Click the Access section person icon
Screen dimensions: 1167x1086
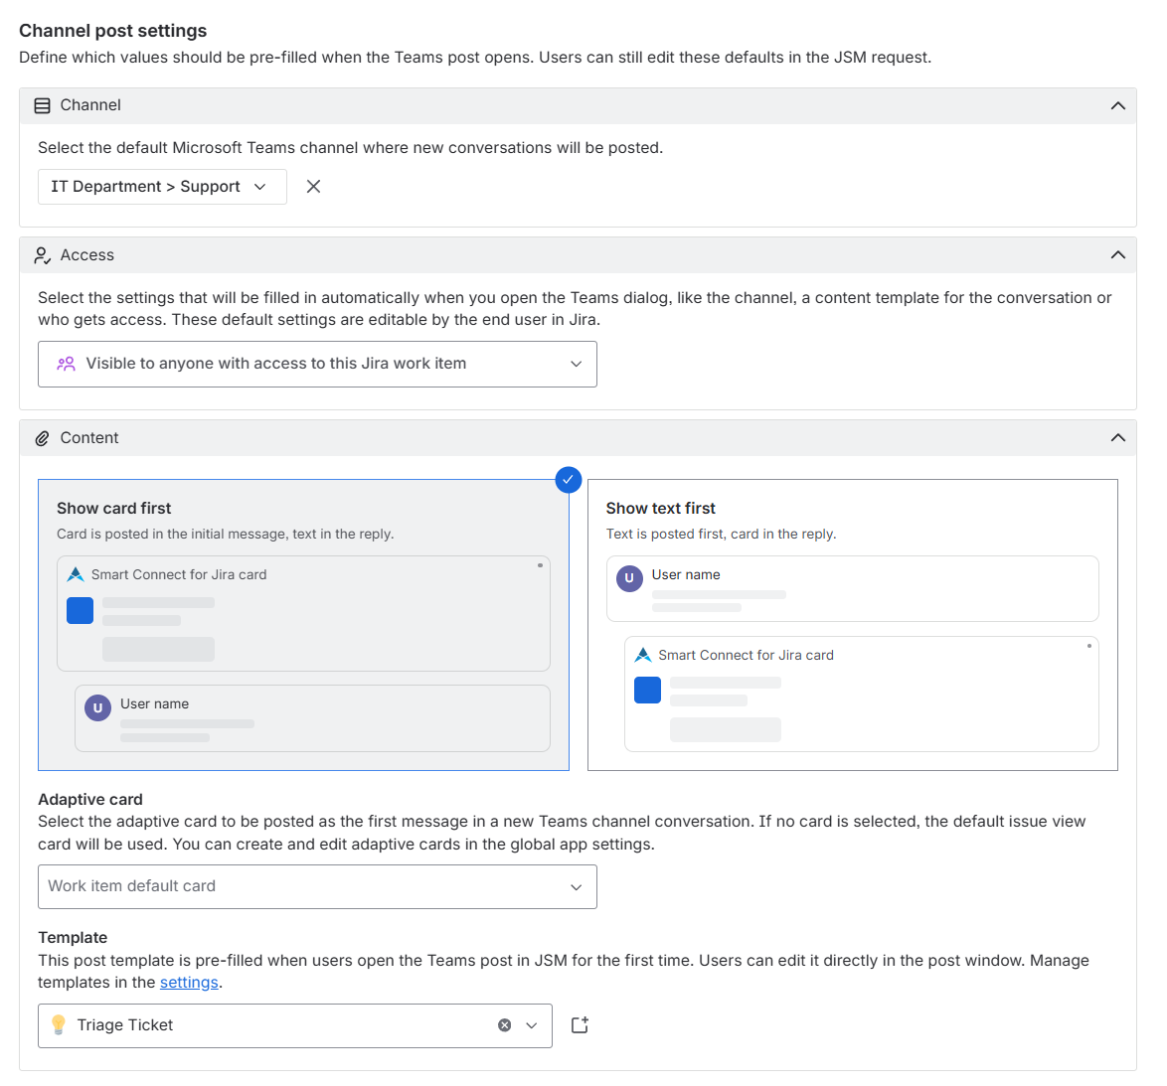43,255
